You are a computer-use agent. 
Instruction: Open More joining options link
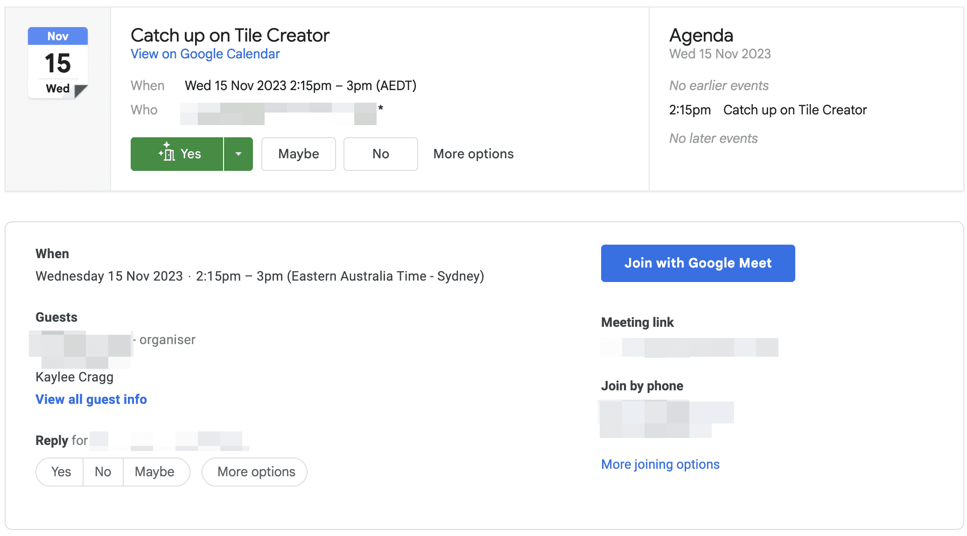coord(660,465)
